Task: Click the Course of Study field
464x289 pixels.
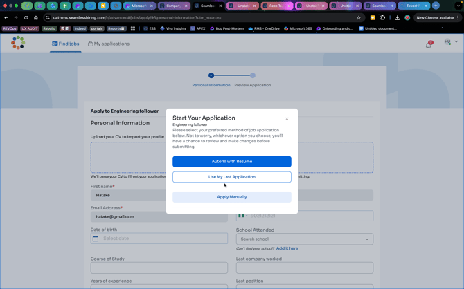Action: [159, 268]
